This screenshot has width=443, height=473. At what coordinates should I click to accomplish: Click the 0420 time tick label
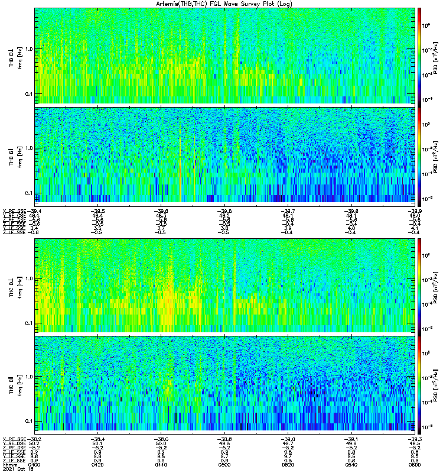point(97,465)
